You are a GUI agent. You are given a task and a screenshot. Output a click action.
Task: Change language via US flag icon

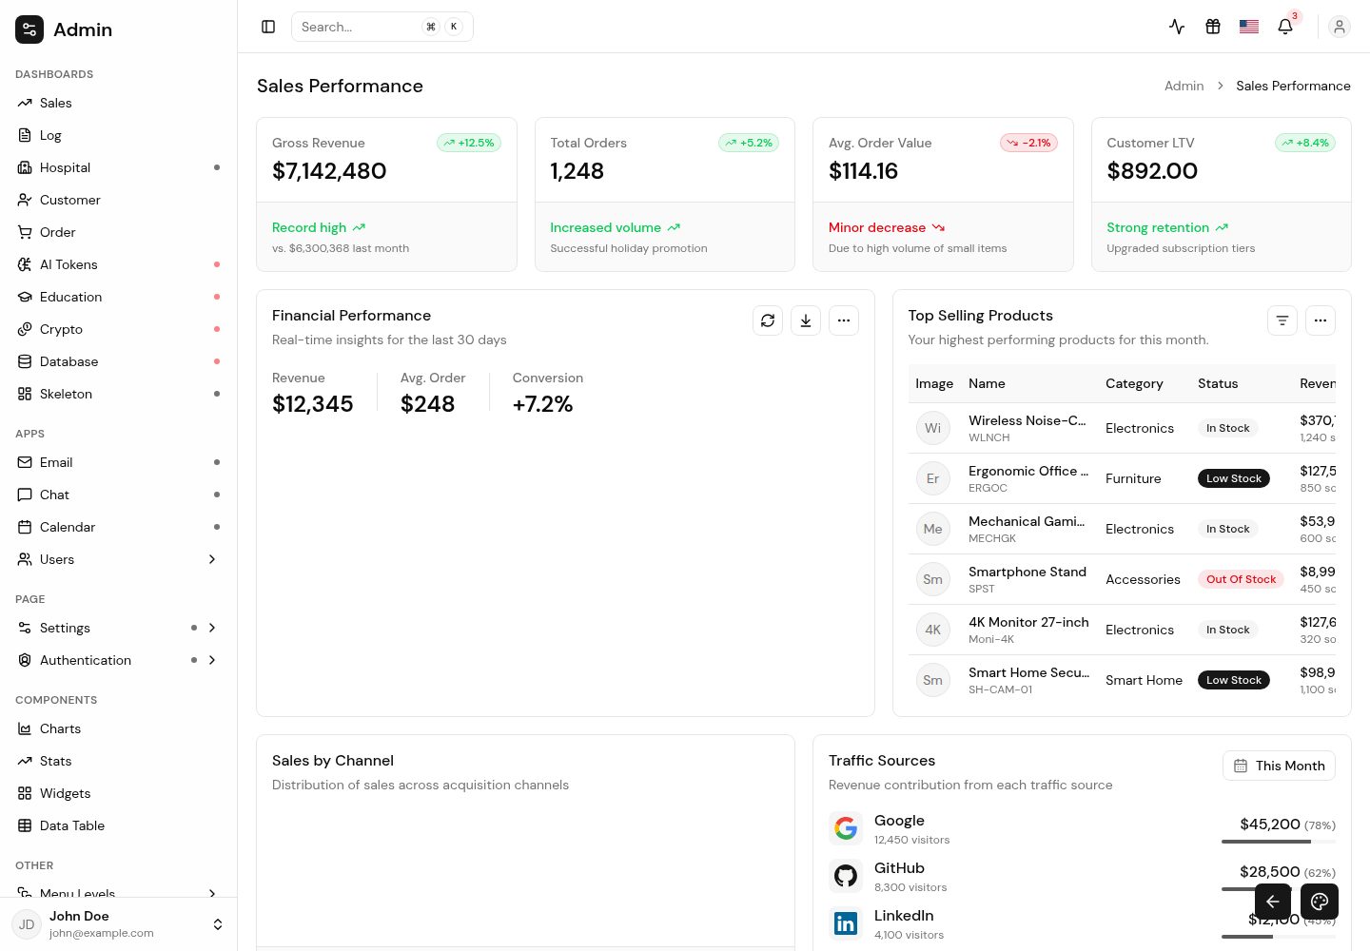point(1249,27)
